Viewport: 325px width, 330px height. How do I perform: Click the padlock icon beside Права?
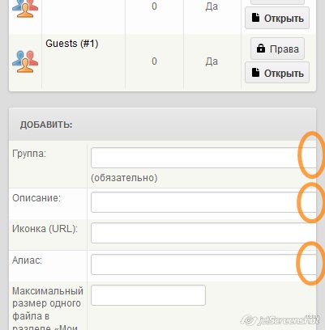coord(261,49)
